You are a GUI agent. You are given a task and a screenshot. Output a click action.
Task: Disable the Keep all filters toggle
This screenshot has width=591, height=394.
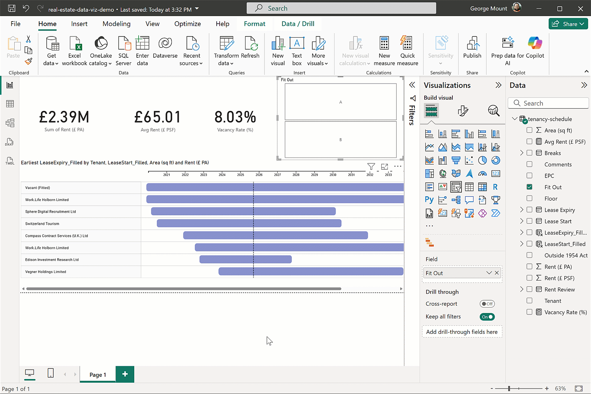pyautogui.click(x=487, y=317)
